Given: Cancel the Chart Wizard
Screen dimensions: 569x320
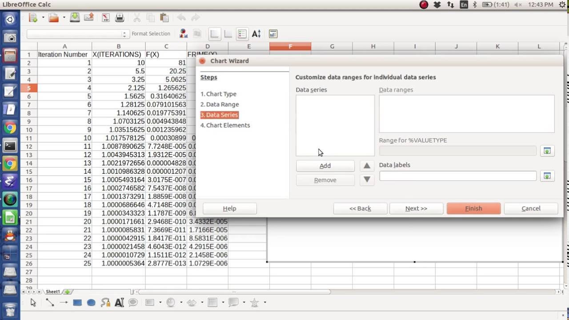Looking at the screenshot, I should [531, 208].
